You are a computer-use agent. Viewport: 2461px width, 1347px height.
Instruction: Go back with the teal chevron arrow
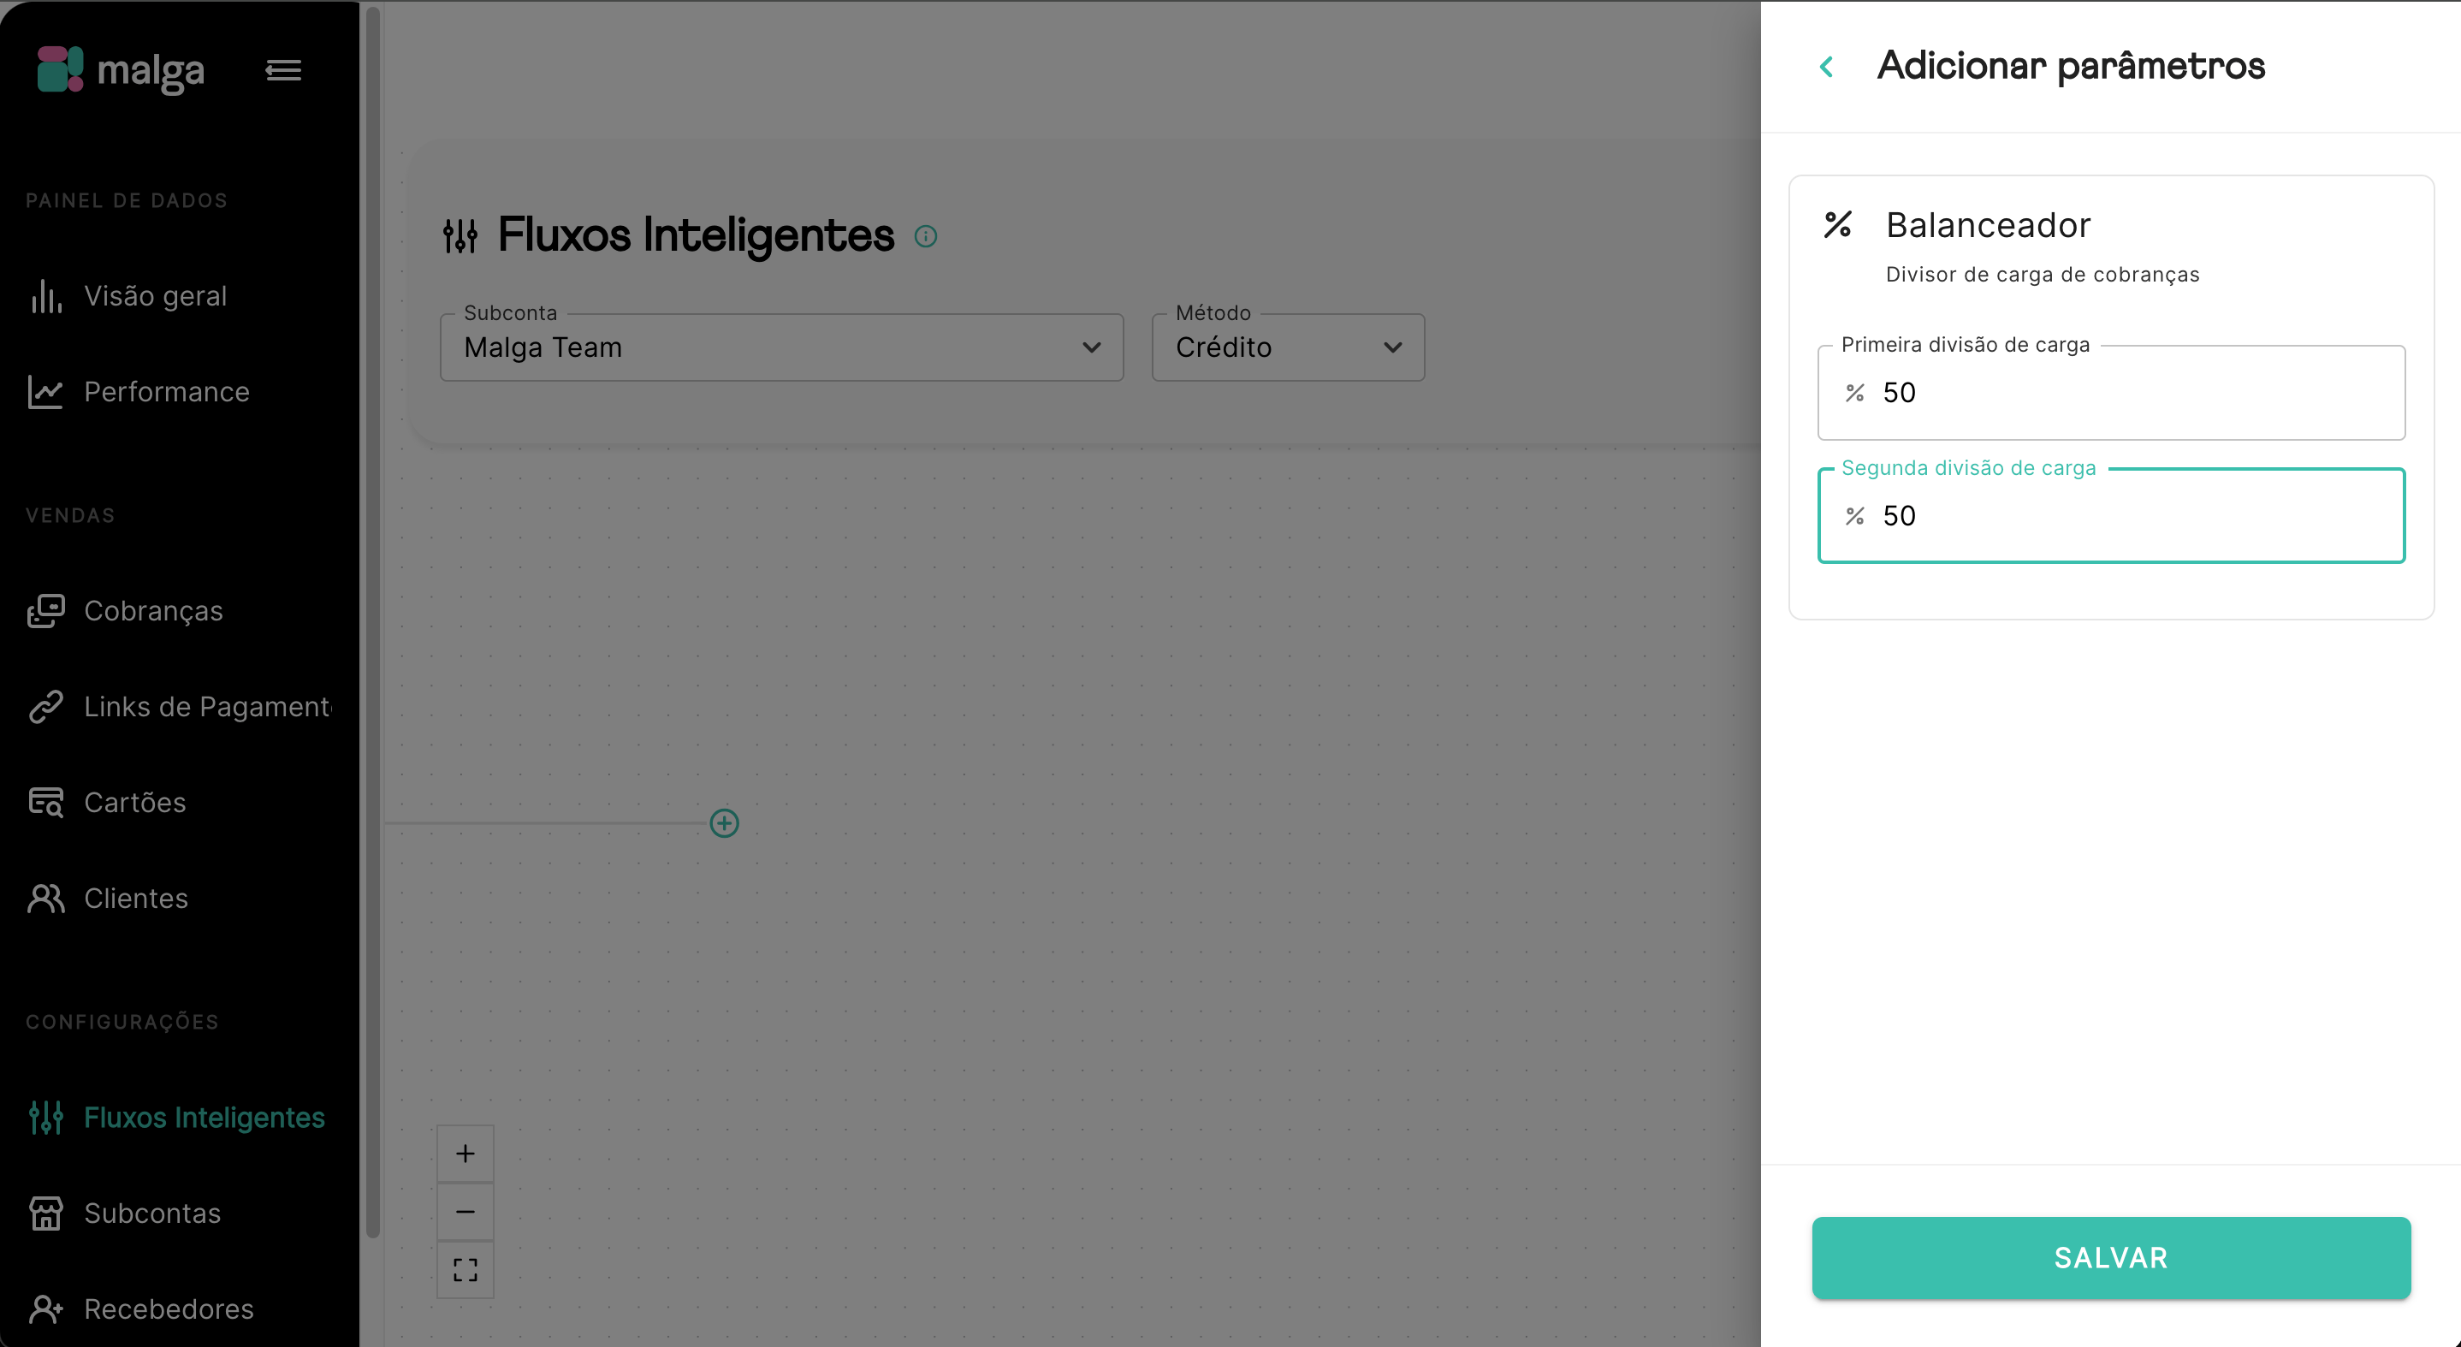tap(1826, 66)
